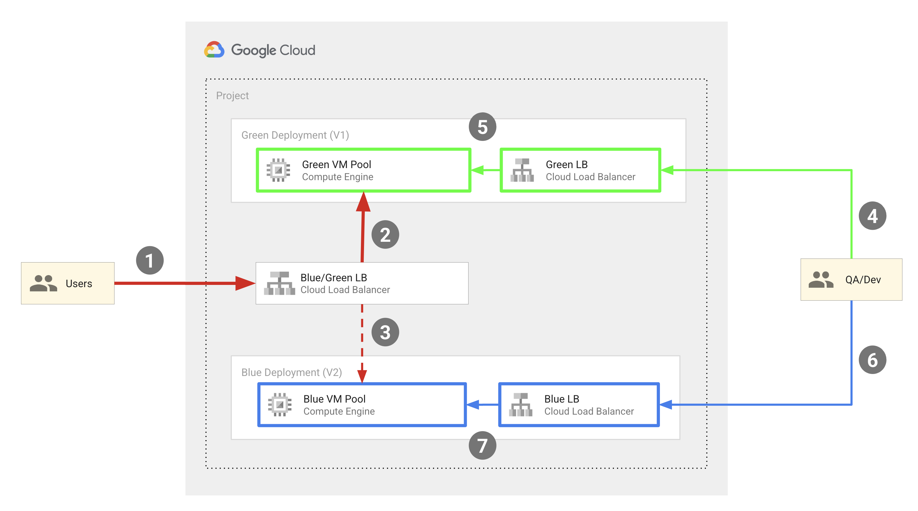
Task: Select step marker number 1
Action: pos(150,261)
